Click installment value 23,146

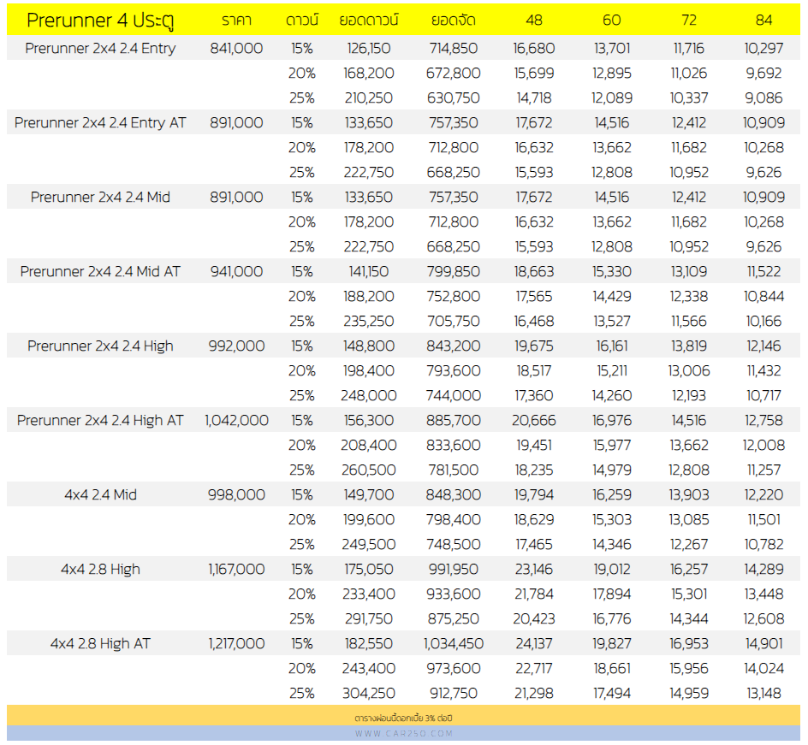[x=534, y=570]
